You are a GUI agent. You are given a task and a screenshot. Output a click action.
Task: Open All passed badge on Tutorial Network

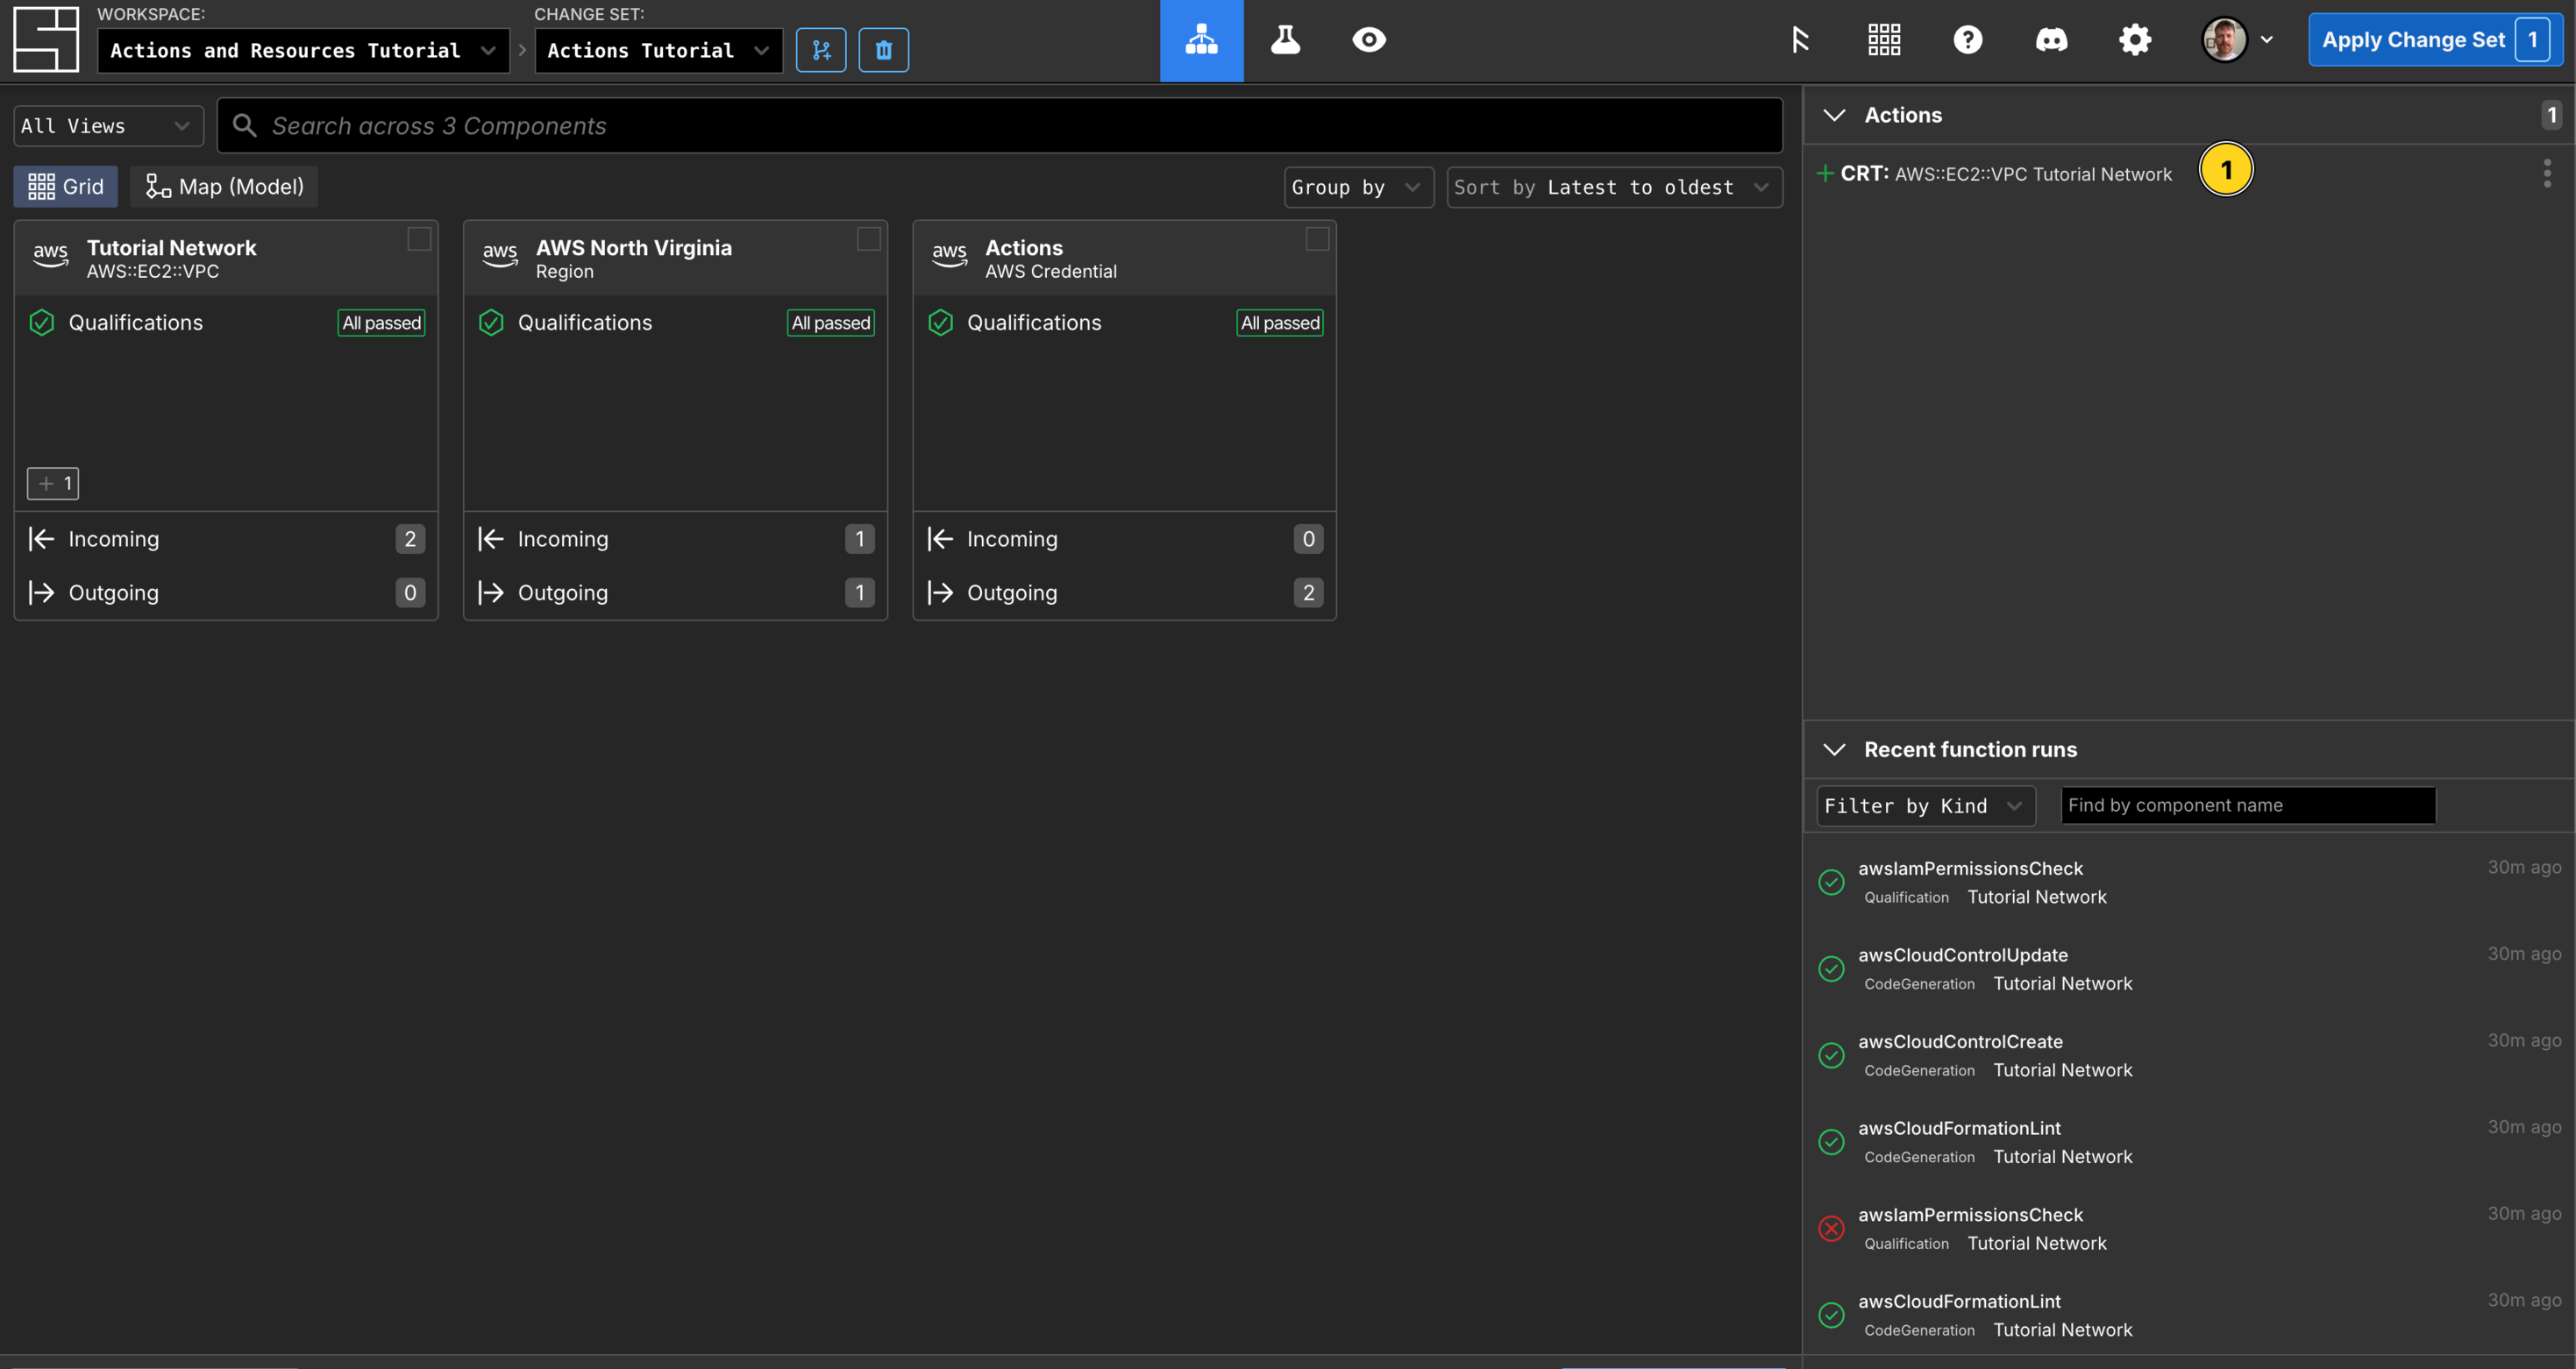pos(381,323)
